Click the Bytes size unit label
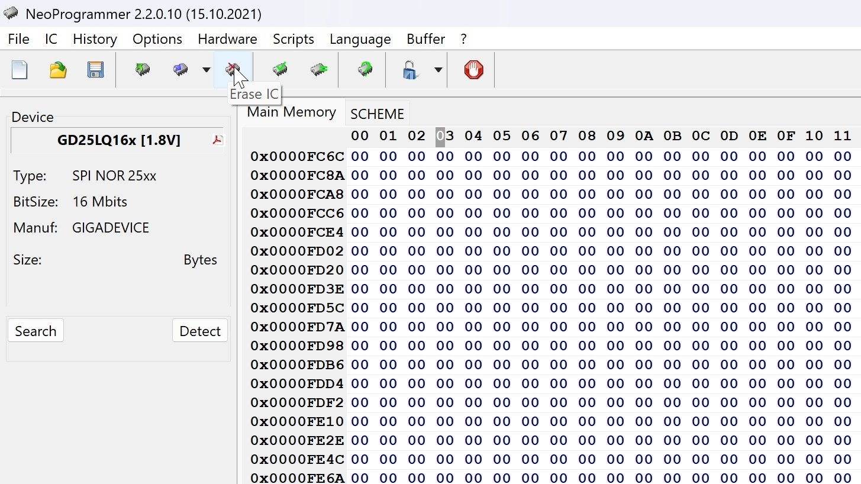Screen dimensions: 861x484 click(200, 260)
